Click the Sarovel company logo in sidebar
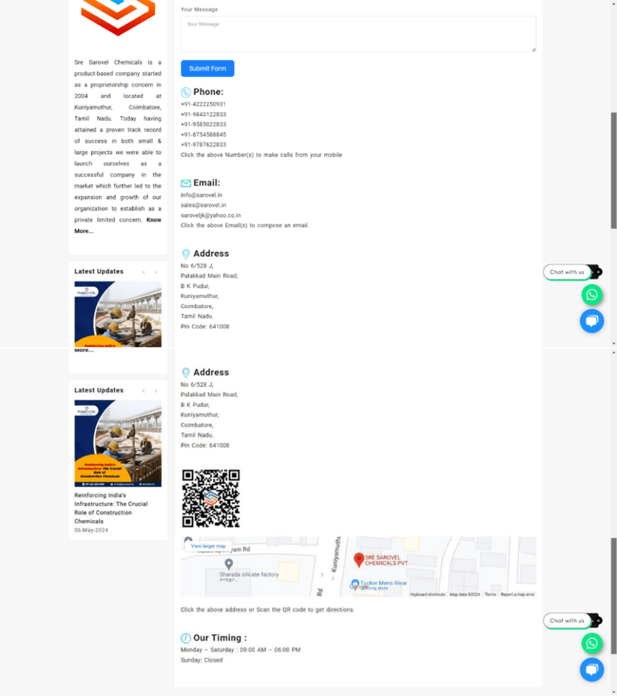 pyautogui.click(x=118, y=17)
